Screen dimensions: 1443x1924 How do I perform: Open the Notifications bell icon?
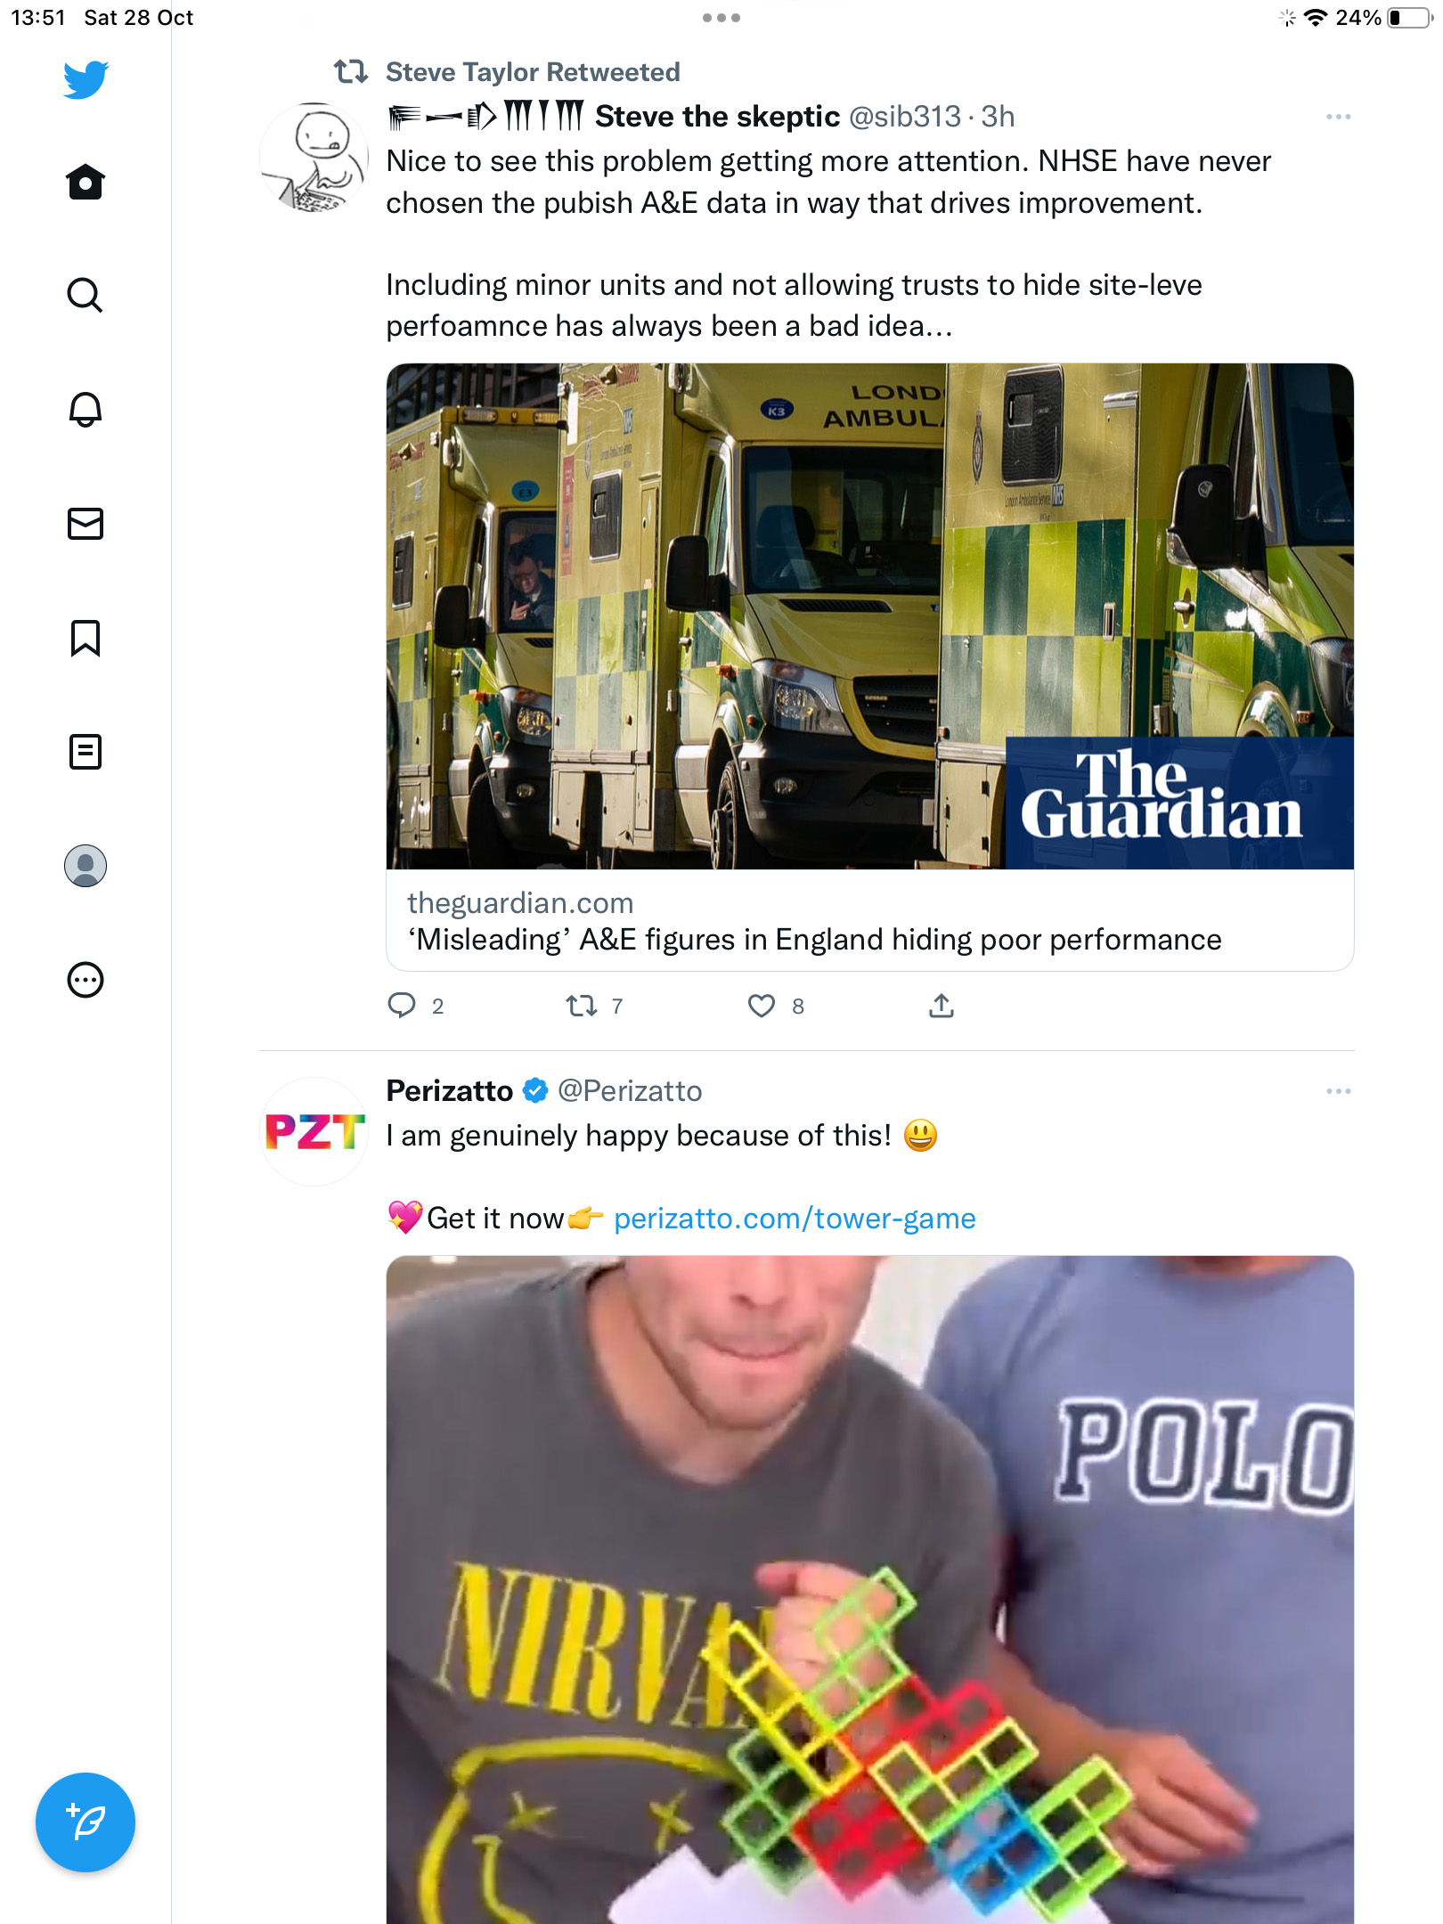click(x=86, y=409)
